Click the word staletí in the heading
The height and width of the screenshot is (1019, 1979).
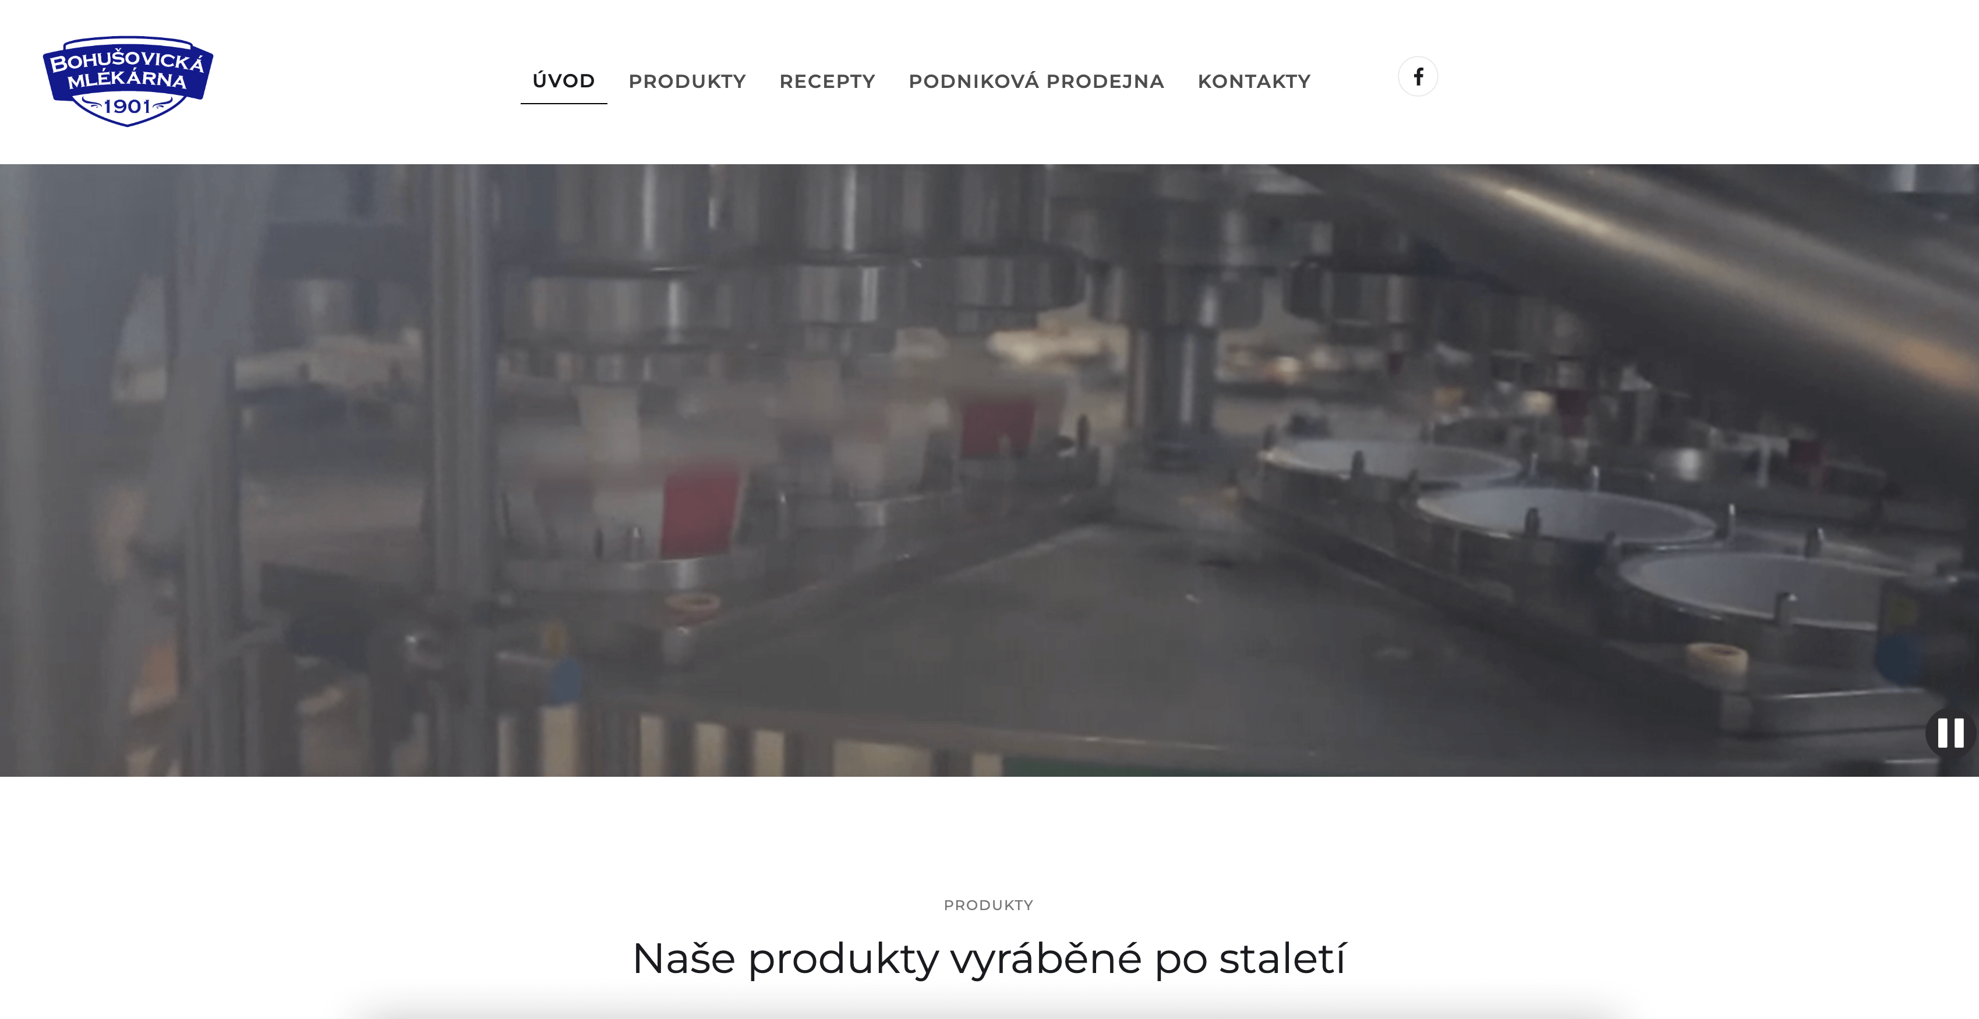[x=1282, y=958]
